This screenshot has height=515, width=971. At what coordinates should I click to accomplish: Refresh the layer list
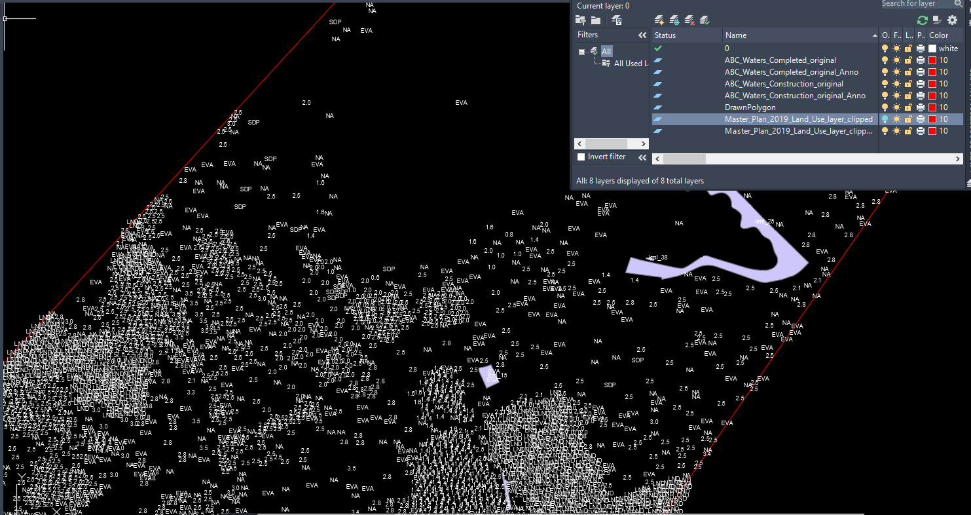pos(923,20)
